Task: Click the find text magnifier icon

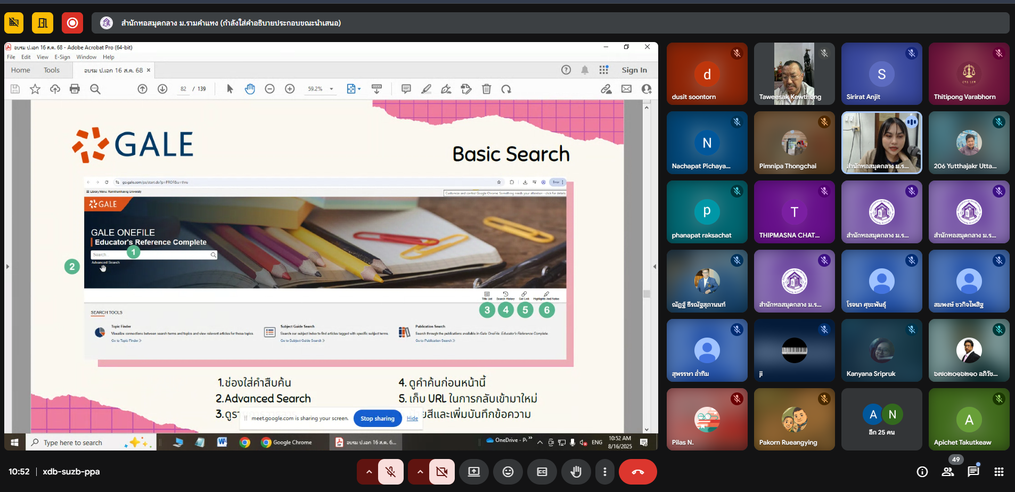Action: coord(95,89)
